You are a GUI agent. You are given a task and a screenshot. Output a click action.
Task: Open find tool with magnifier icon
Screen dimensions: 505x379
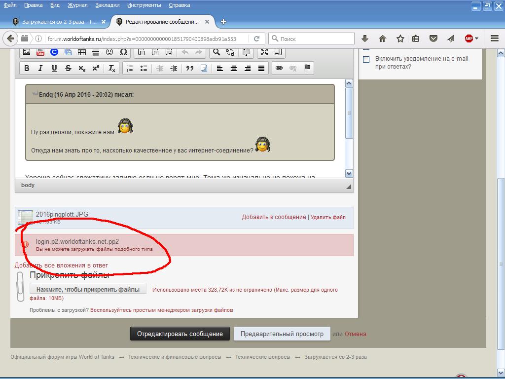pyautogui.click(x=216, y=52)
